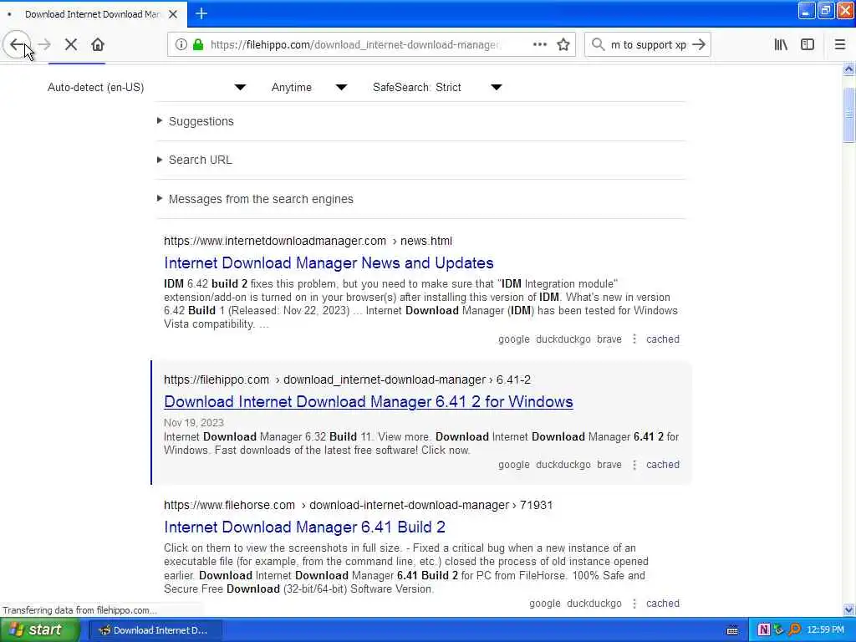Show site information icon in address bar
856x642 pixels.
181,44
